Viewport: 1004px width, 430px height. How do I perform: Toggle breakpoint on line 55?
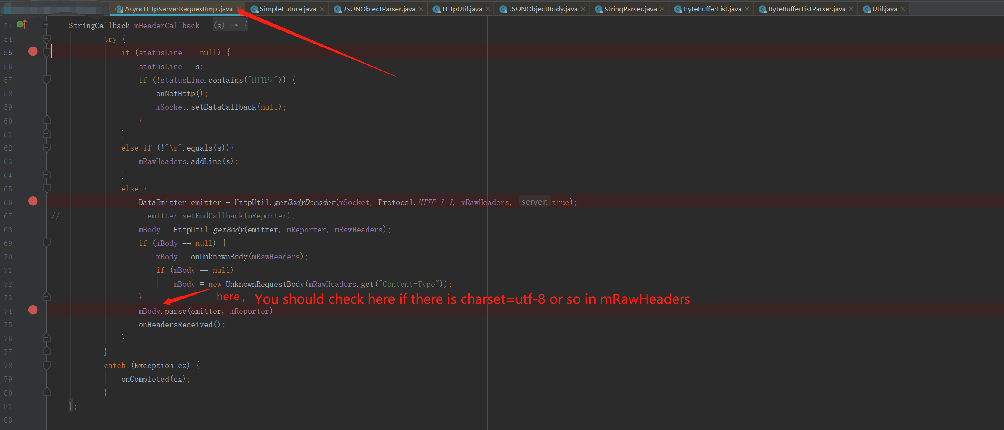point(33,51)
